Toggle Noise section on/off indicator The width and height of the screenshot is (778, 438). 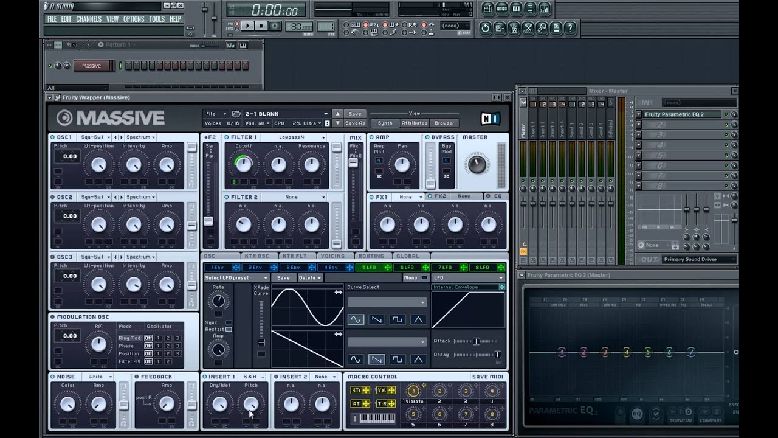pos(53,377)
